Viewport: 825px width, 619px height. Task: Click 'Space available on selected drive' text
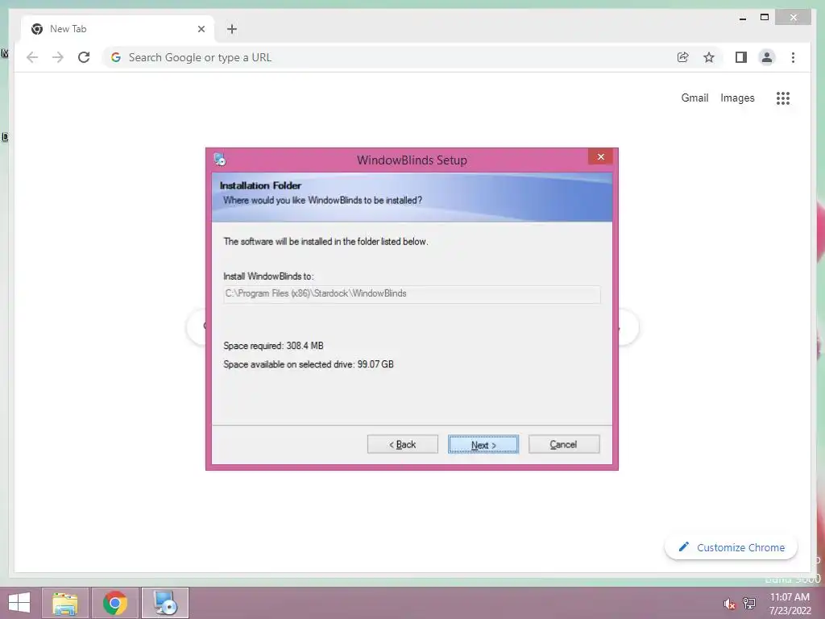[x=309, y=364]
